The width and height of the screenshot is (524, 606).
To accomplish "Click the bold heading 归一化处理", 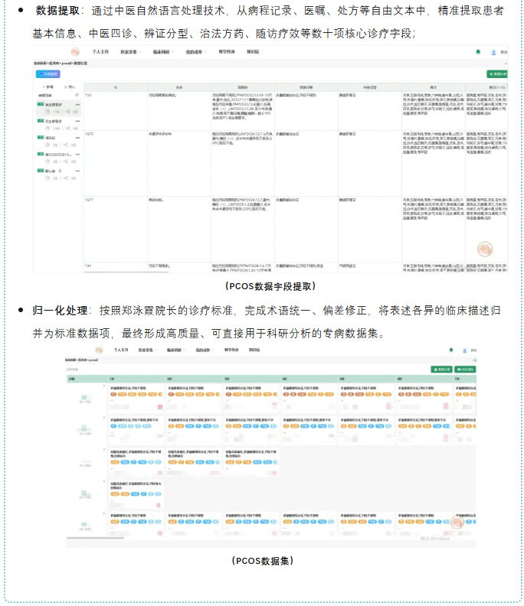I will pos(60,311).
